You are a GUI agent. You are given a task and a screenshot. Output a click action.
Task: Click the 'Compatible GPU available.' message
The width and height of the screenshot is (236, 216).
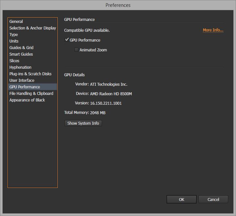click(x=87, y=30)
